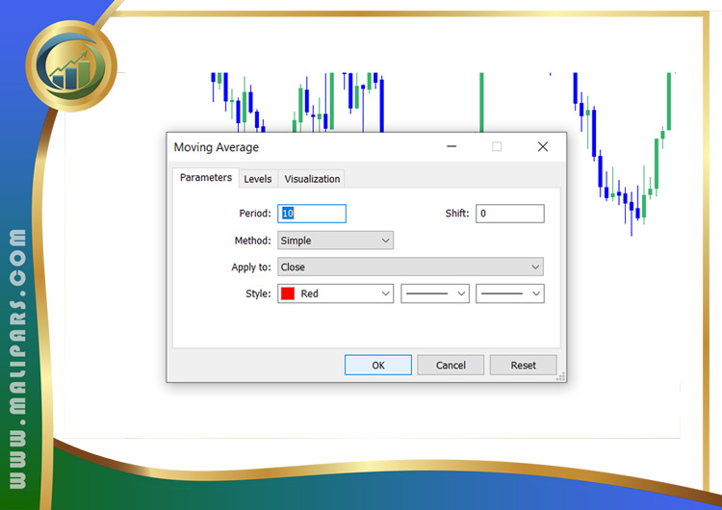Image resolution: width=722 pixels, height=510 pixels.
Task: Open the line width dropdown on far right
Action: [510, 293]
